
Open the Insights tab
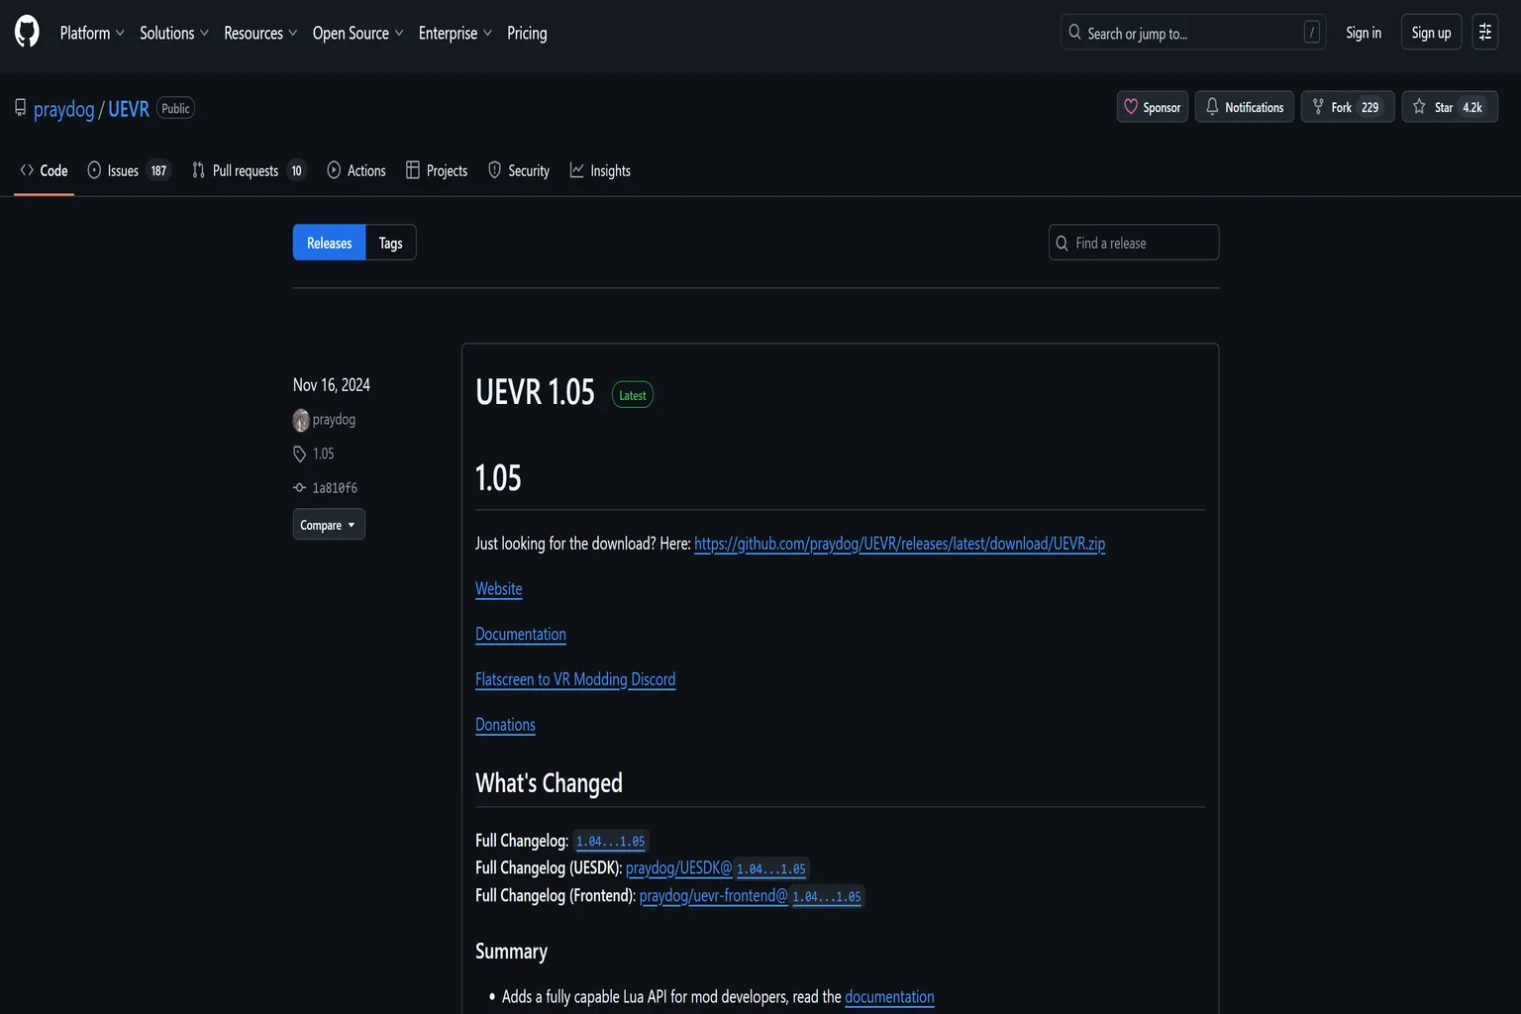click(600, 170)
